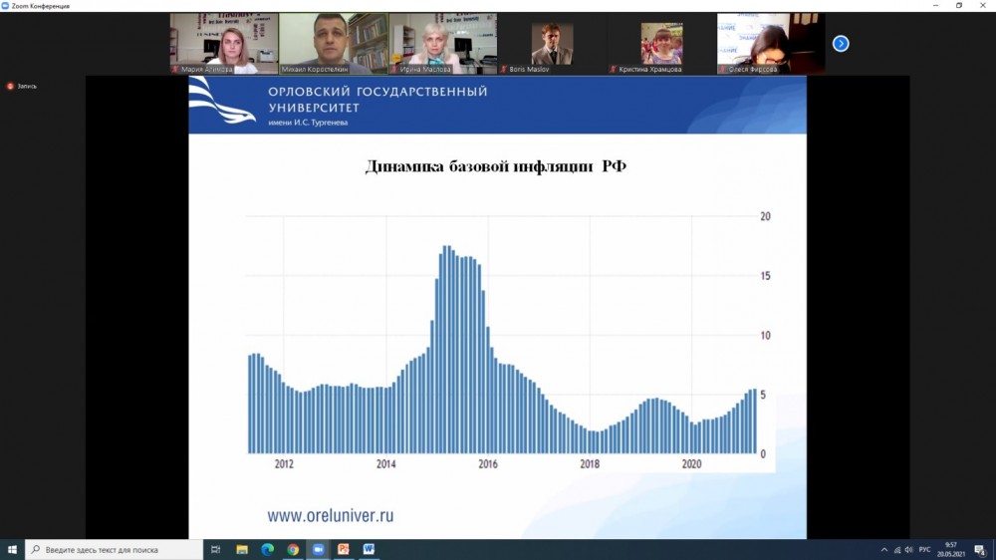Open PowerPoint from the taskbar
This screenshot has height=560, width=996.
point(344,549)
